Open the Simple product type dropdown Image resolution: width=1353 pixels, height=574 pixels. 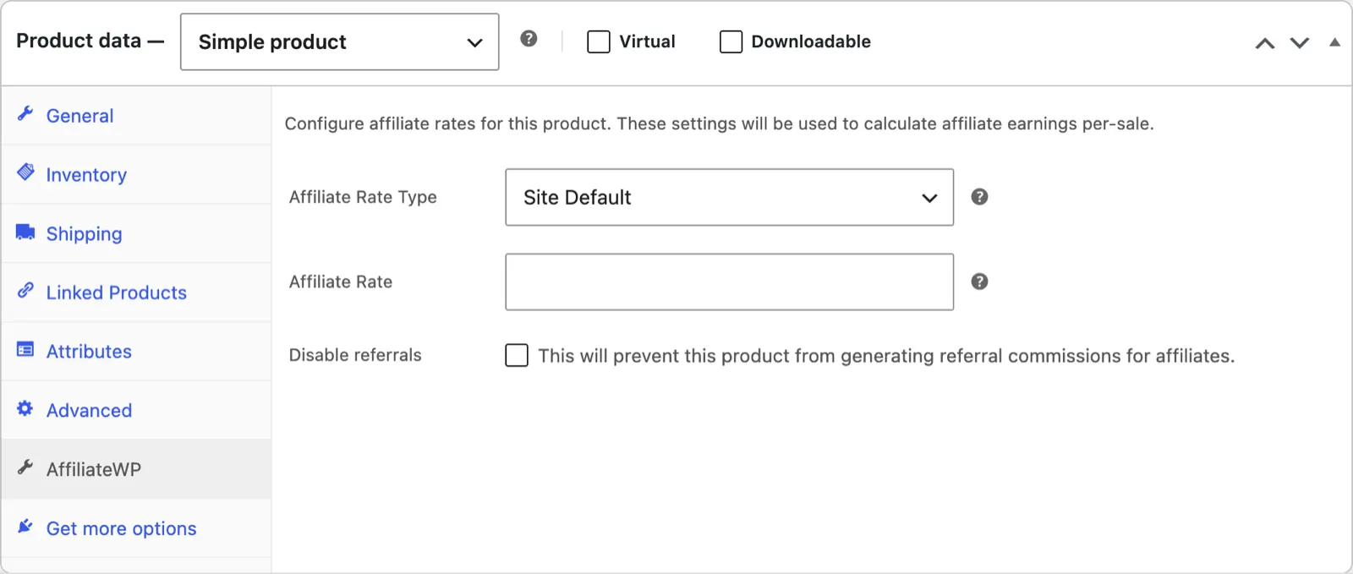(340, 41)
